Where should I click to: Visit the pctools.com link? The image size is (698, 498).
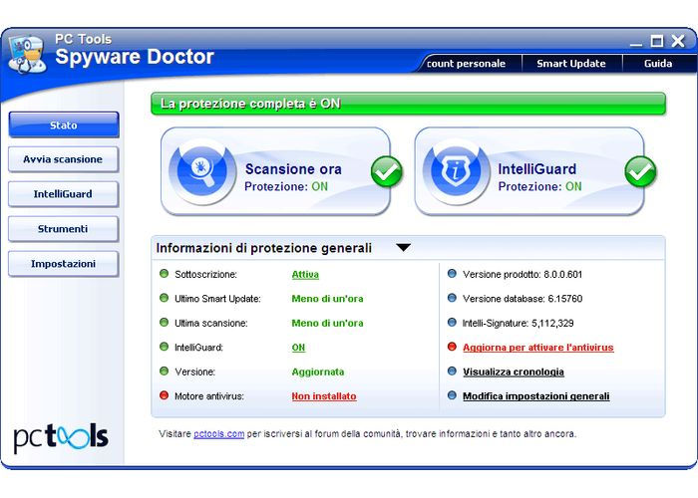click(x=219, y=434)
